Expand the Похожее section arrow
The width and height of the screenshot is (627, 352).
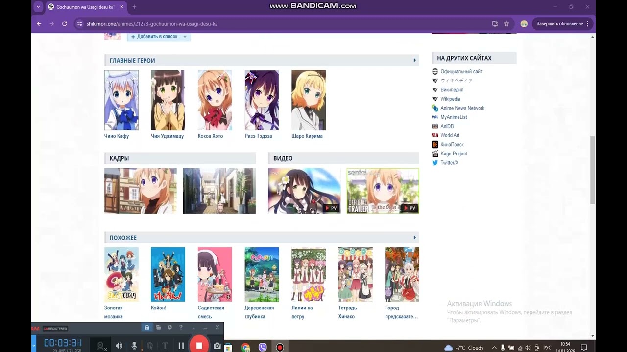tap(414, 238)
